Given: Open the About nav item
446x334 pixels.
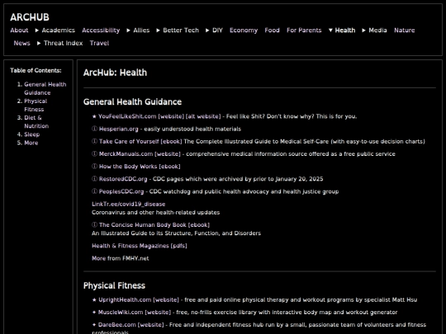Looking at the screenshot, I should (x=19, y=31).
